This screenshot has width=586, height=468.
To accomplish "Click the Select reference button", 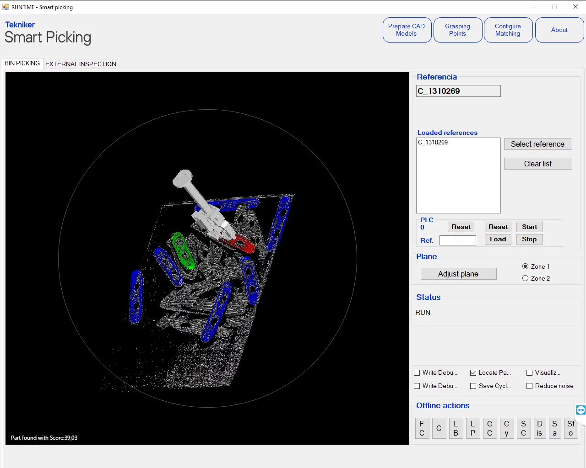I will coord(538,144).
